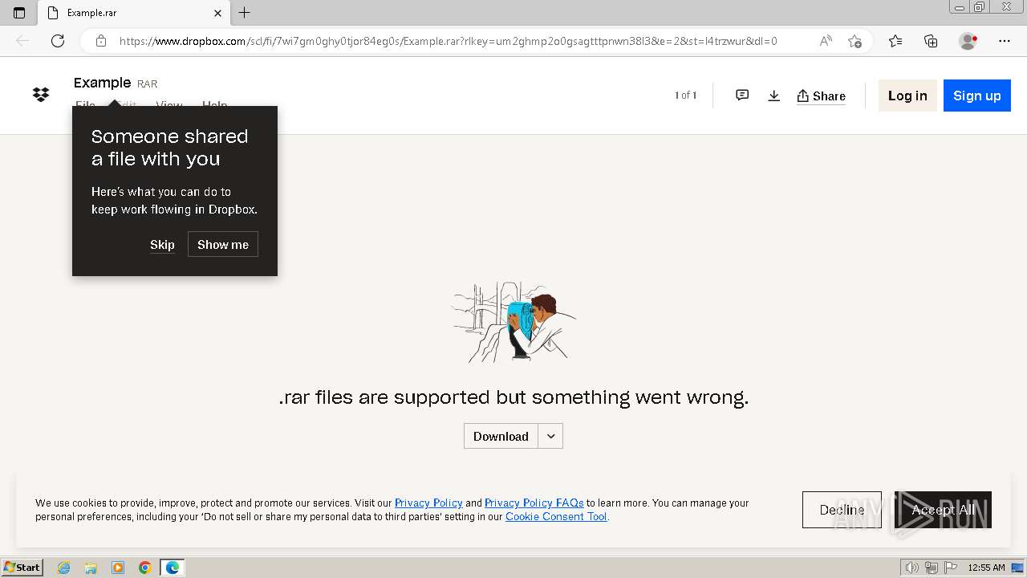Click the site lock icon in address bar
1027x578 pixels.
100,41
